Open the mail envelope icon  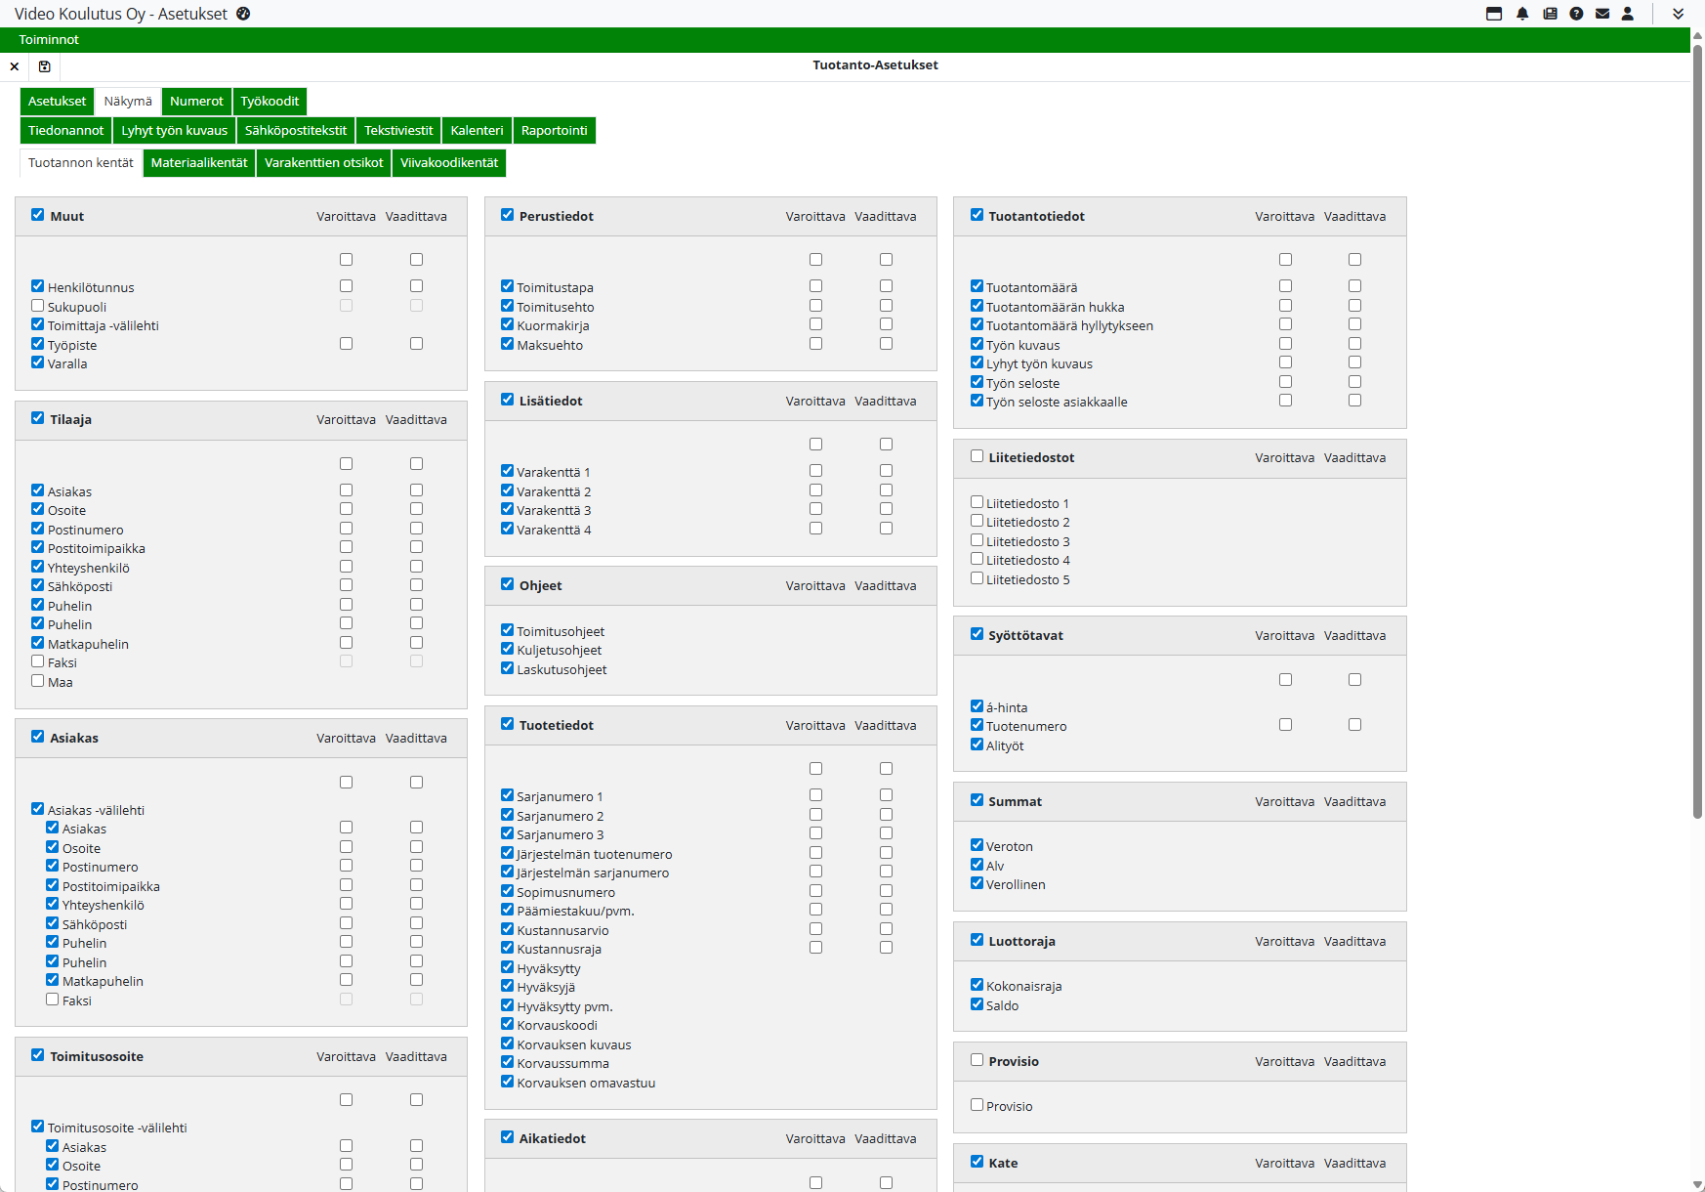coord(1602,14)
